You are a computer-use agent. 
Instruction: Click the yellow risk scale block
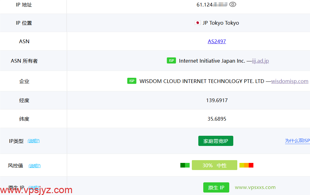pos(242,165)
